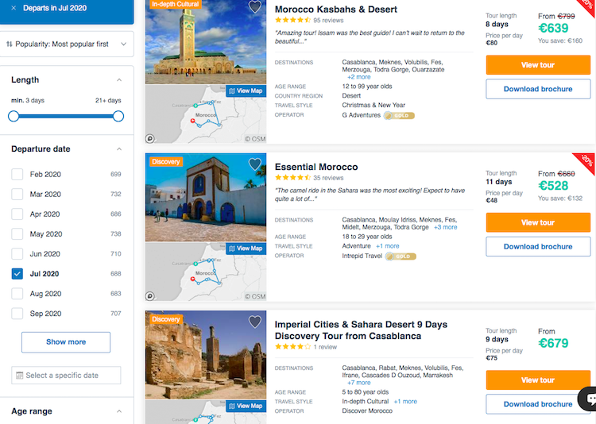
Task: Remove the Departs in Jul 2020 filter
Action: [x=14, y=8]
